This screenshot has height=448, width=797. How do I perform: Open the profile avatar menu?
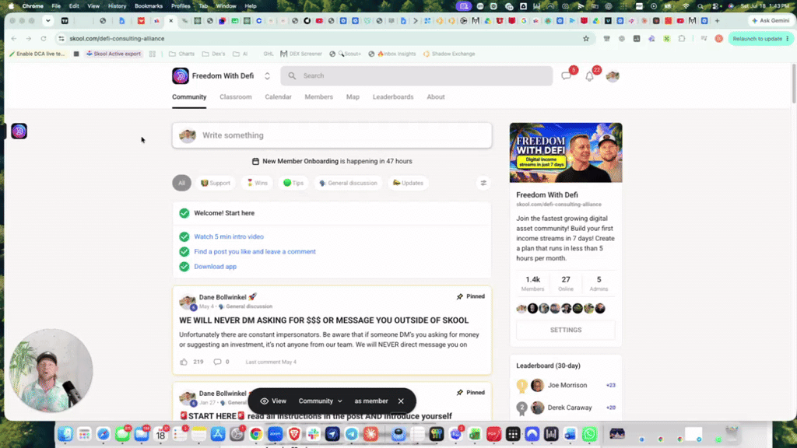pos(613,75)
